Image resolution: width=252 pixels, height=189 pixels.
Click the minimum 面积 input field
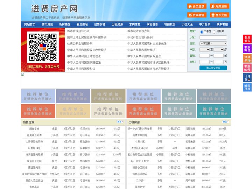(204, 56)
